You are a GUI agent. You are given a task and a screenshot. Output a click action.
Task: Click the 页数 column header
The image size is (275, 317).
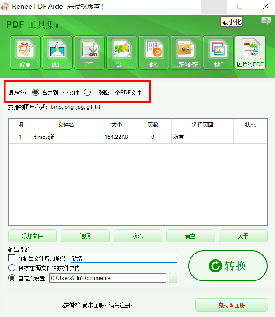pos(153,125)
